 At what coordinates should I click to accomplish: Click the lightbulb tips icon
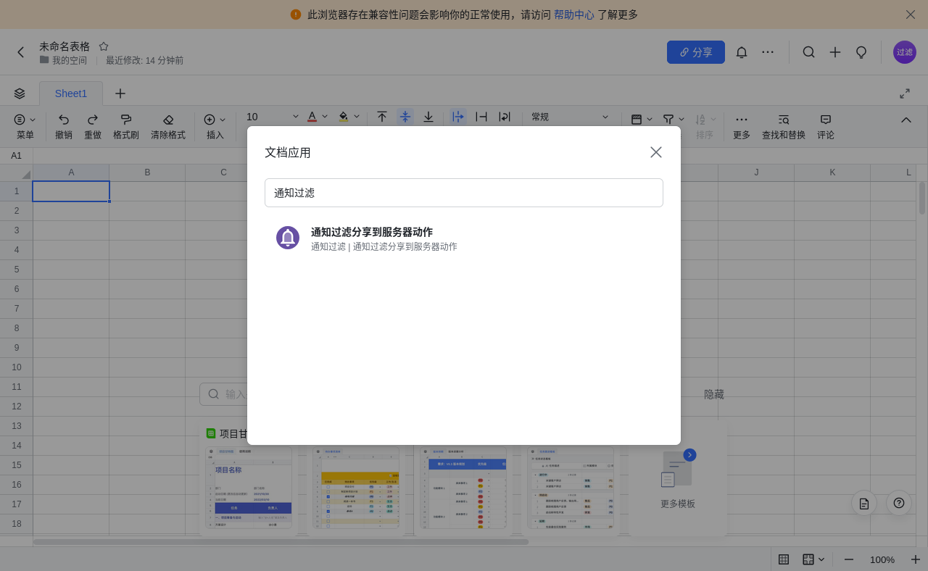[861, 52]
